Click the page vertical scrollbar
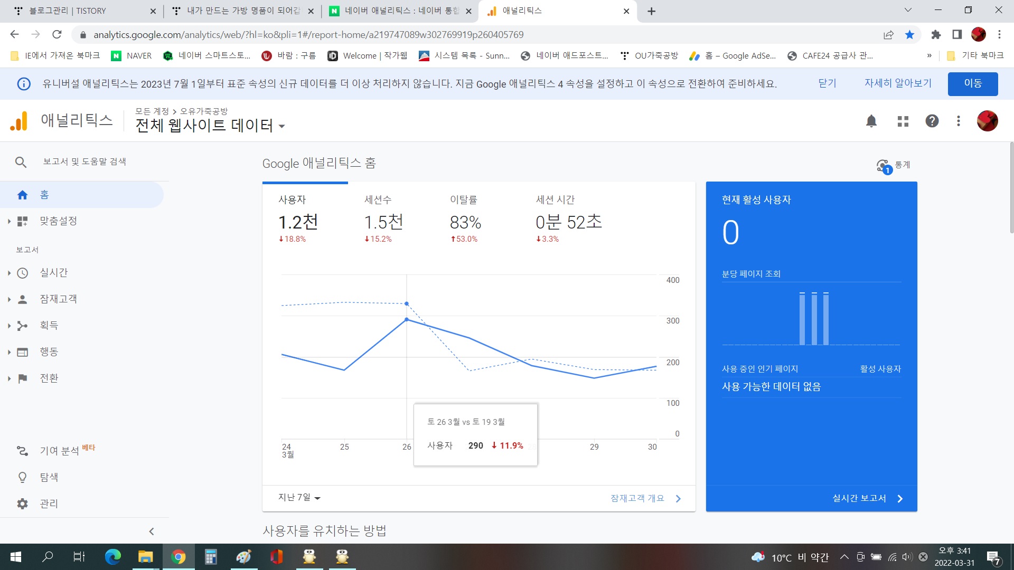The image size is (1014, 570). [x=1011, y=188]
